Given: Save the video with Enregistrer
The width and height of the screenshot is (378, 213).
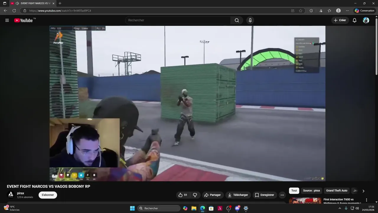Looking at the screenshot, I should tap(265, 195).
